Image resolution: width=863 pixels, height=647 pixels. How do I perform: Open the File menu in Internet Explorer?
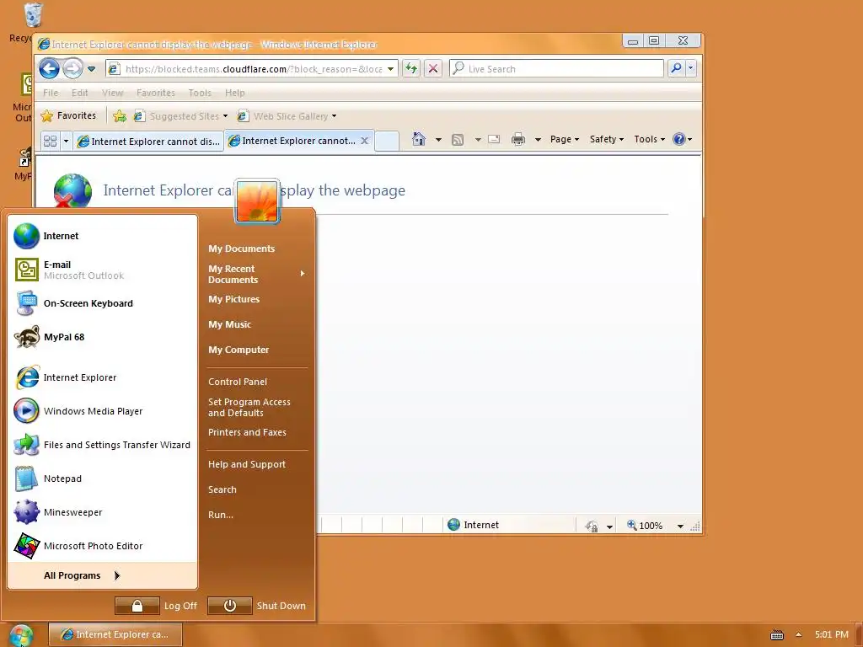tap(51, 93)
